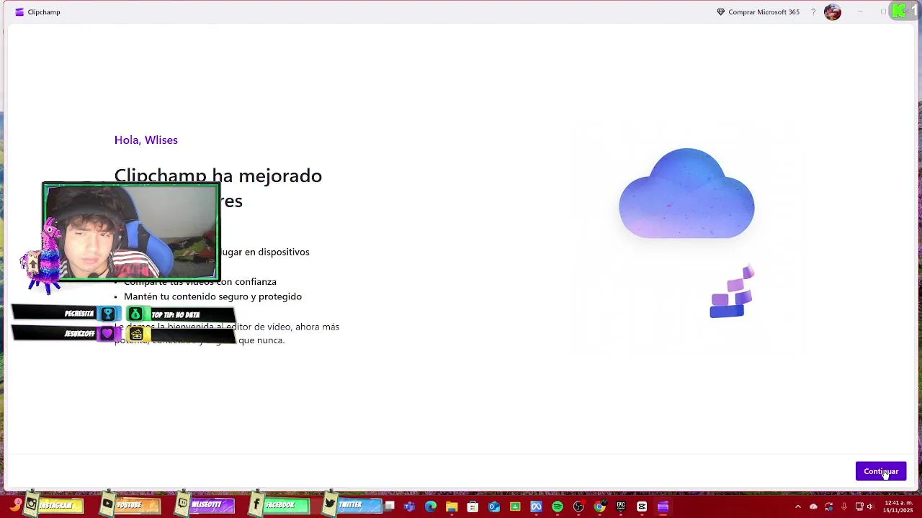Open Comprar Microsoft 365 offer
This screenshot has height=518, width=922.
tap(758, 12)
